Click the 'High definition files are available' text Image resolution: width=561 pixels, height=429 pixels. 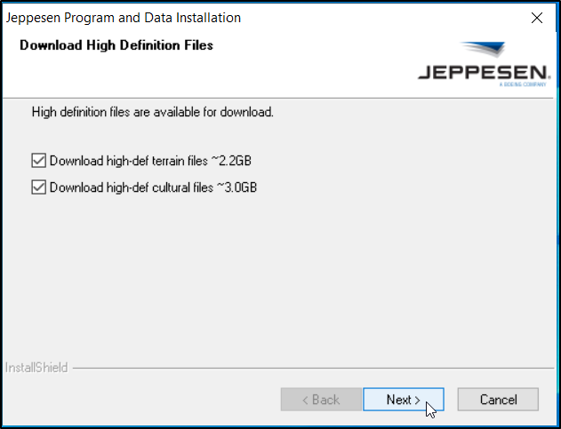coord(152,112)
